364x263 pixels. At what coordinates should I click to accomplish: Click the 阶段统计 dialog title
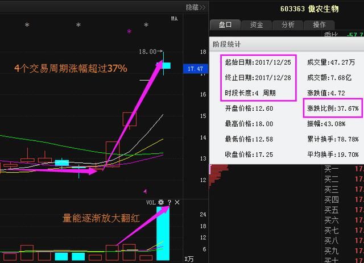click(x=226, y=44)
